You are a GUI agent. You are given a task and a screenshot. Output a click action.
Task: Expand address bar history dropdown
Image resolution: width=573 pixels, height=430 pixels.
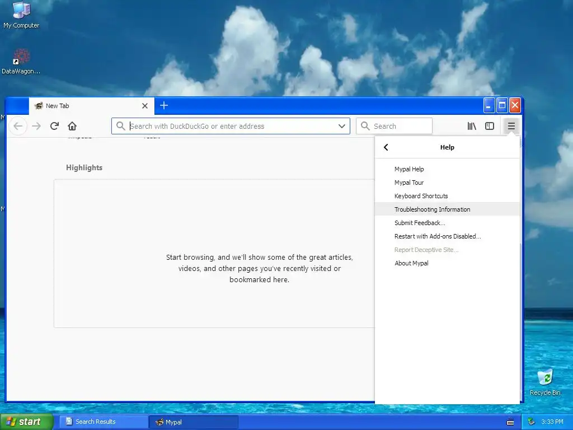[342, 126]
